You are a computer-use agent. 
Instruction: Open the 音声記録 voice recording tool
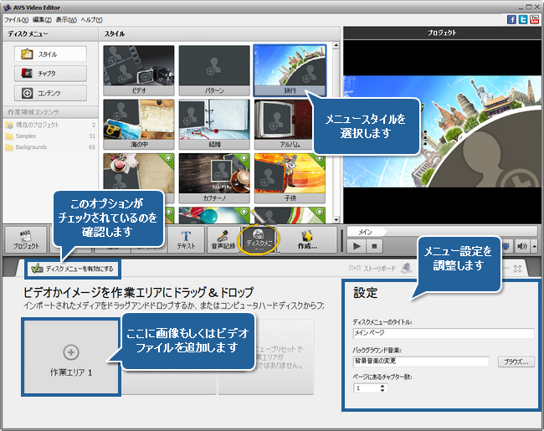[x=222, y=239]
